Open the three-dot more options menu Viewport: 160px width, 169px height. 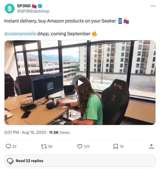point(153,6)
